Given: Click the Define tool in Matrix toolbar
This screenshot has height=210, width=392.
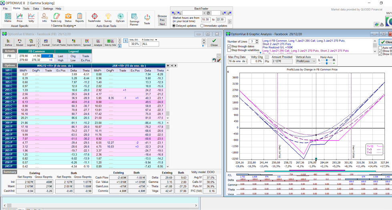Looking at the screenshot, I should point(8,43).
